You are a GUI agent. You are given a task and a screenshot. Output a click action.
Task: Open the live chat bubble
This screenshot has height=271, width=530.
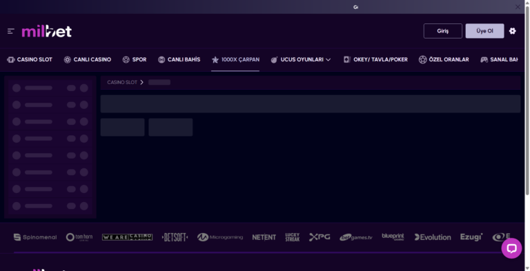tap(511, 248)
